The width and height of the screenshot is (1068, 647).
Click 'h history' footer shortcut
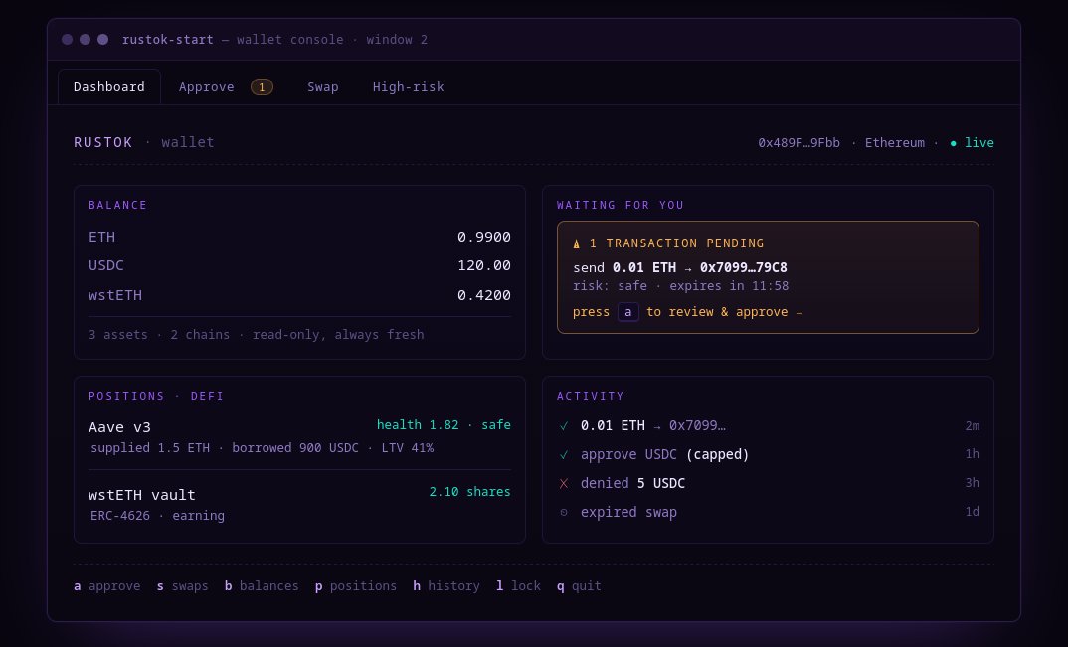coord(446,586)
